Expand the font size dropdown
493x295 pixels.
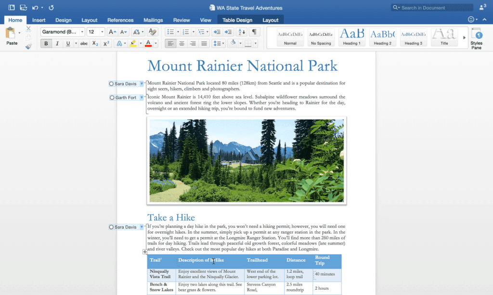point(102,31)
